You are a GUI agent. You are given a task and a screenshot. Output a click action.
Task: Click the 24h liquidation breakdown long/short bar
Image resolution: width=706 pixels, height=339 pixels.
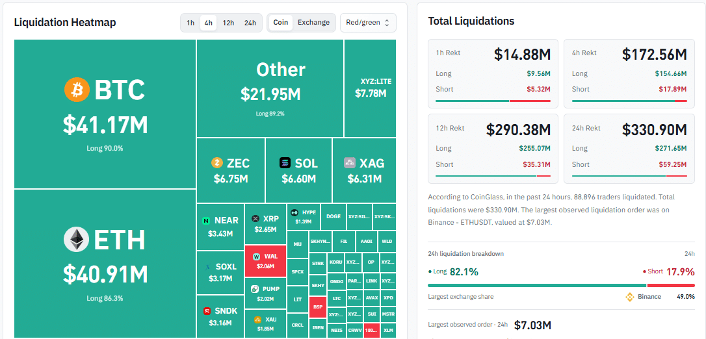pyautogui.click(x=561, y=286)
